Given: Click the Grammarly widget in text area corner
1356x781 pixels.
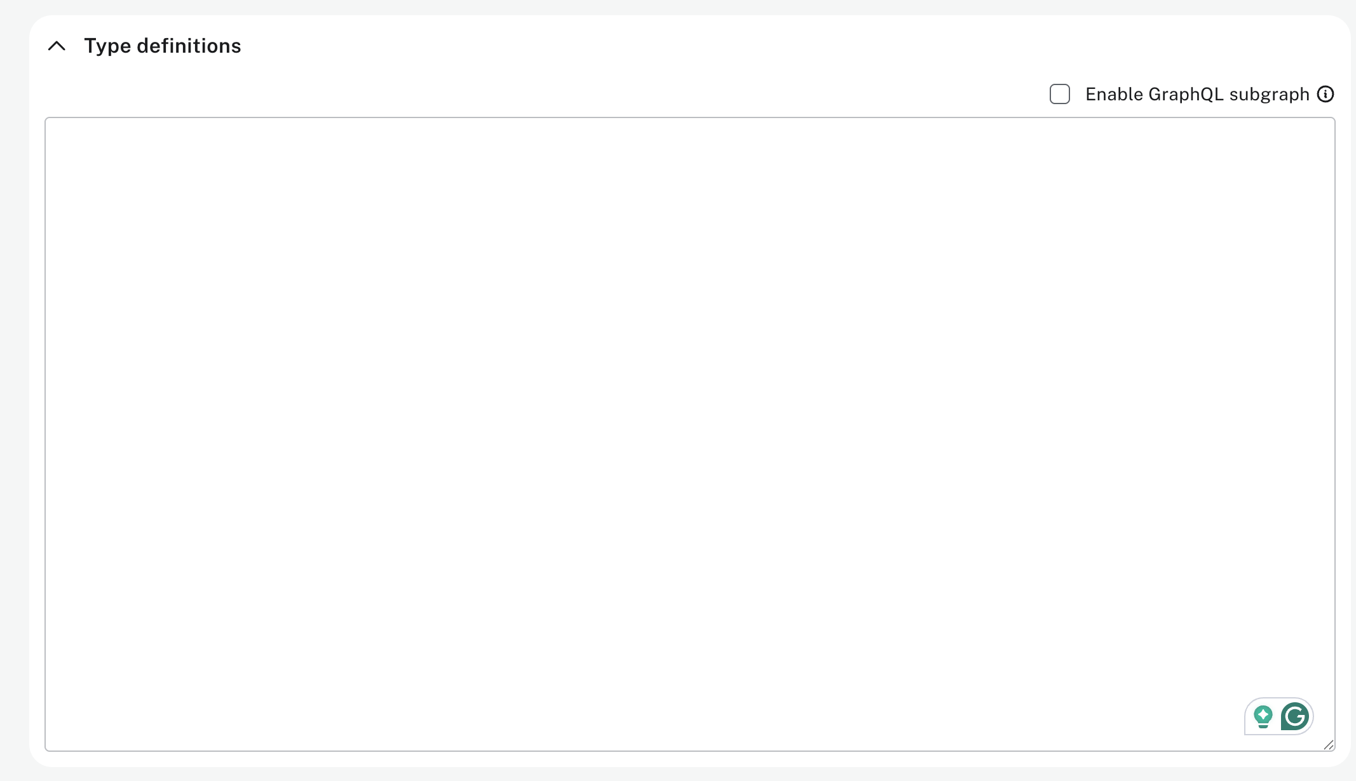Looking at the screenshot, I should point(1278,716).
